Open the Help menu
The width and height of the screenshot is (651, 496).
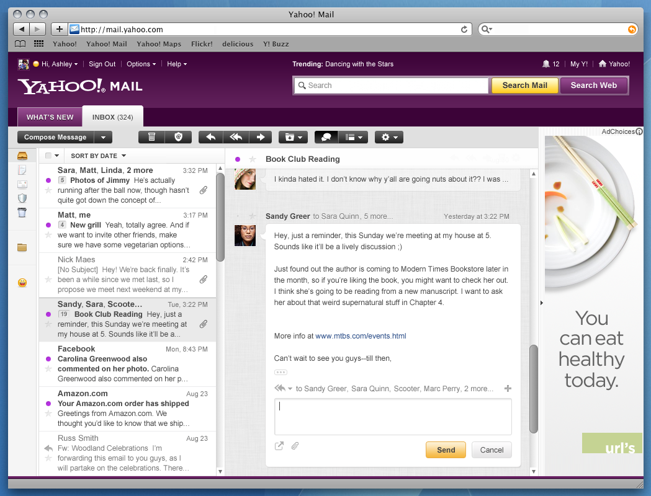point(177,64)
